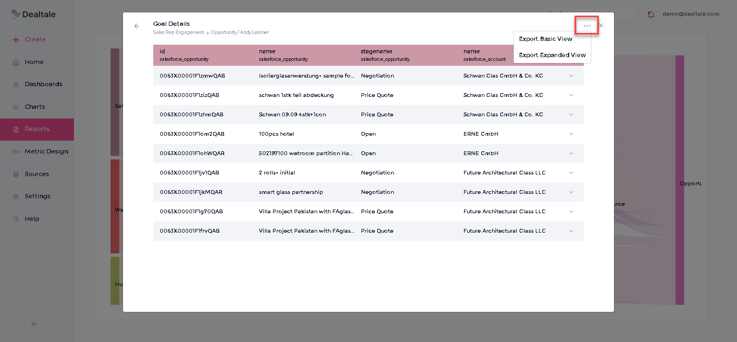Expand row 0063X00001F1zizQAB
The image size is (737, 342).
click(x=571, y=95)
